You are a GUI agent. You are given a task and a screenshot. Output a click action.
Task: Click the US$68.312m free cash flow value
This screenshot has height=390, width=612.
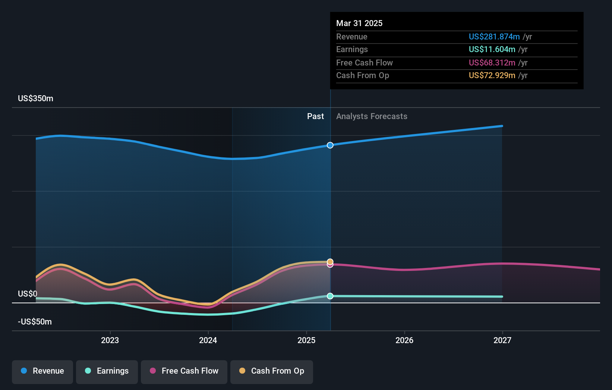tap(492, 63)
